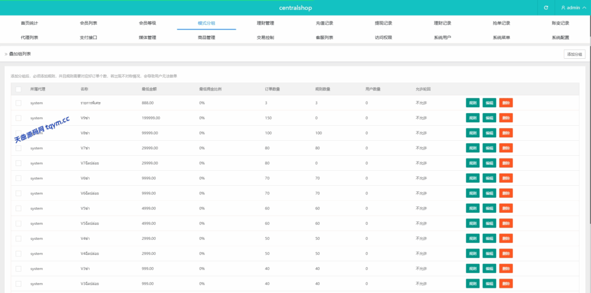
Task: Select the checkbox for the 199999.00 row
Action: point(18,118)
